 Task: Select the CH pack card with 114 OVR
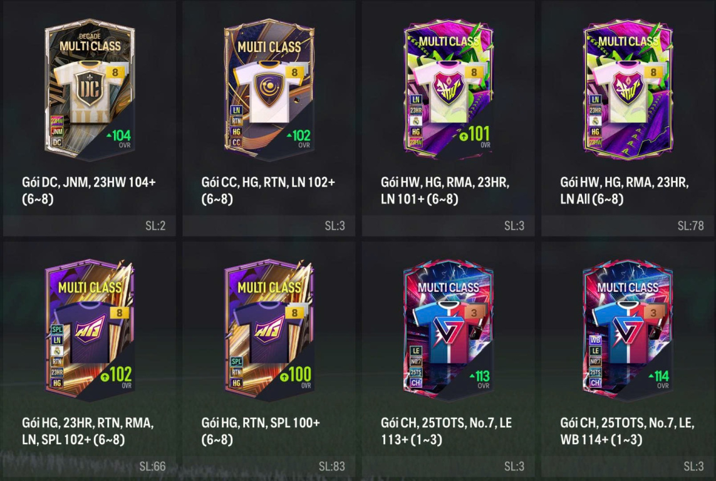click(628, 331)
